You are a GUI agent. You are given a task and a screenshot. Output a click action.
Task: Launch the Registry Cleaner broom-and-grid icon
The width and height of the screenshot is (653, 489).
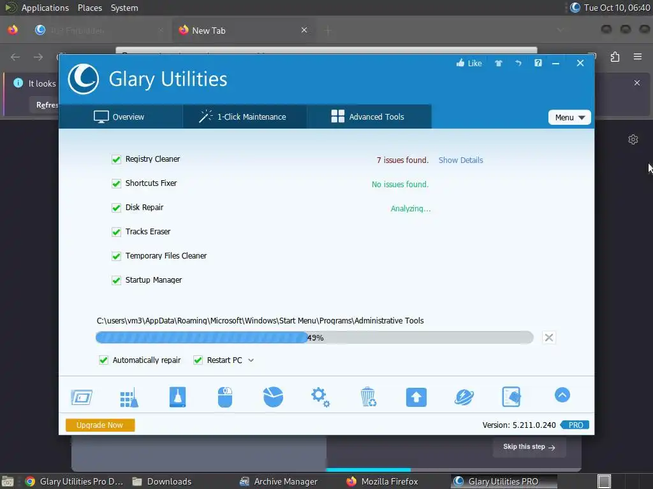pyautogui.click(x=129, y=397)
